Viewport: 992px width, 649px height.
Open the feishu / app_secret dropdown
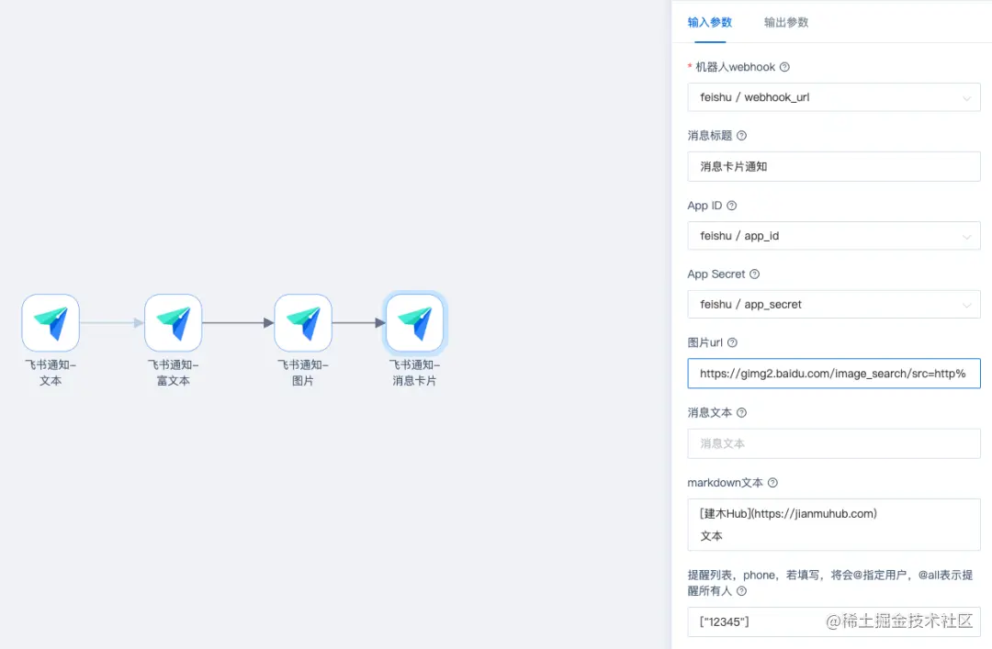click(x=834, y=304)
